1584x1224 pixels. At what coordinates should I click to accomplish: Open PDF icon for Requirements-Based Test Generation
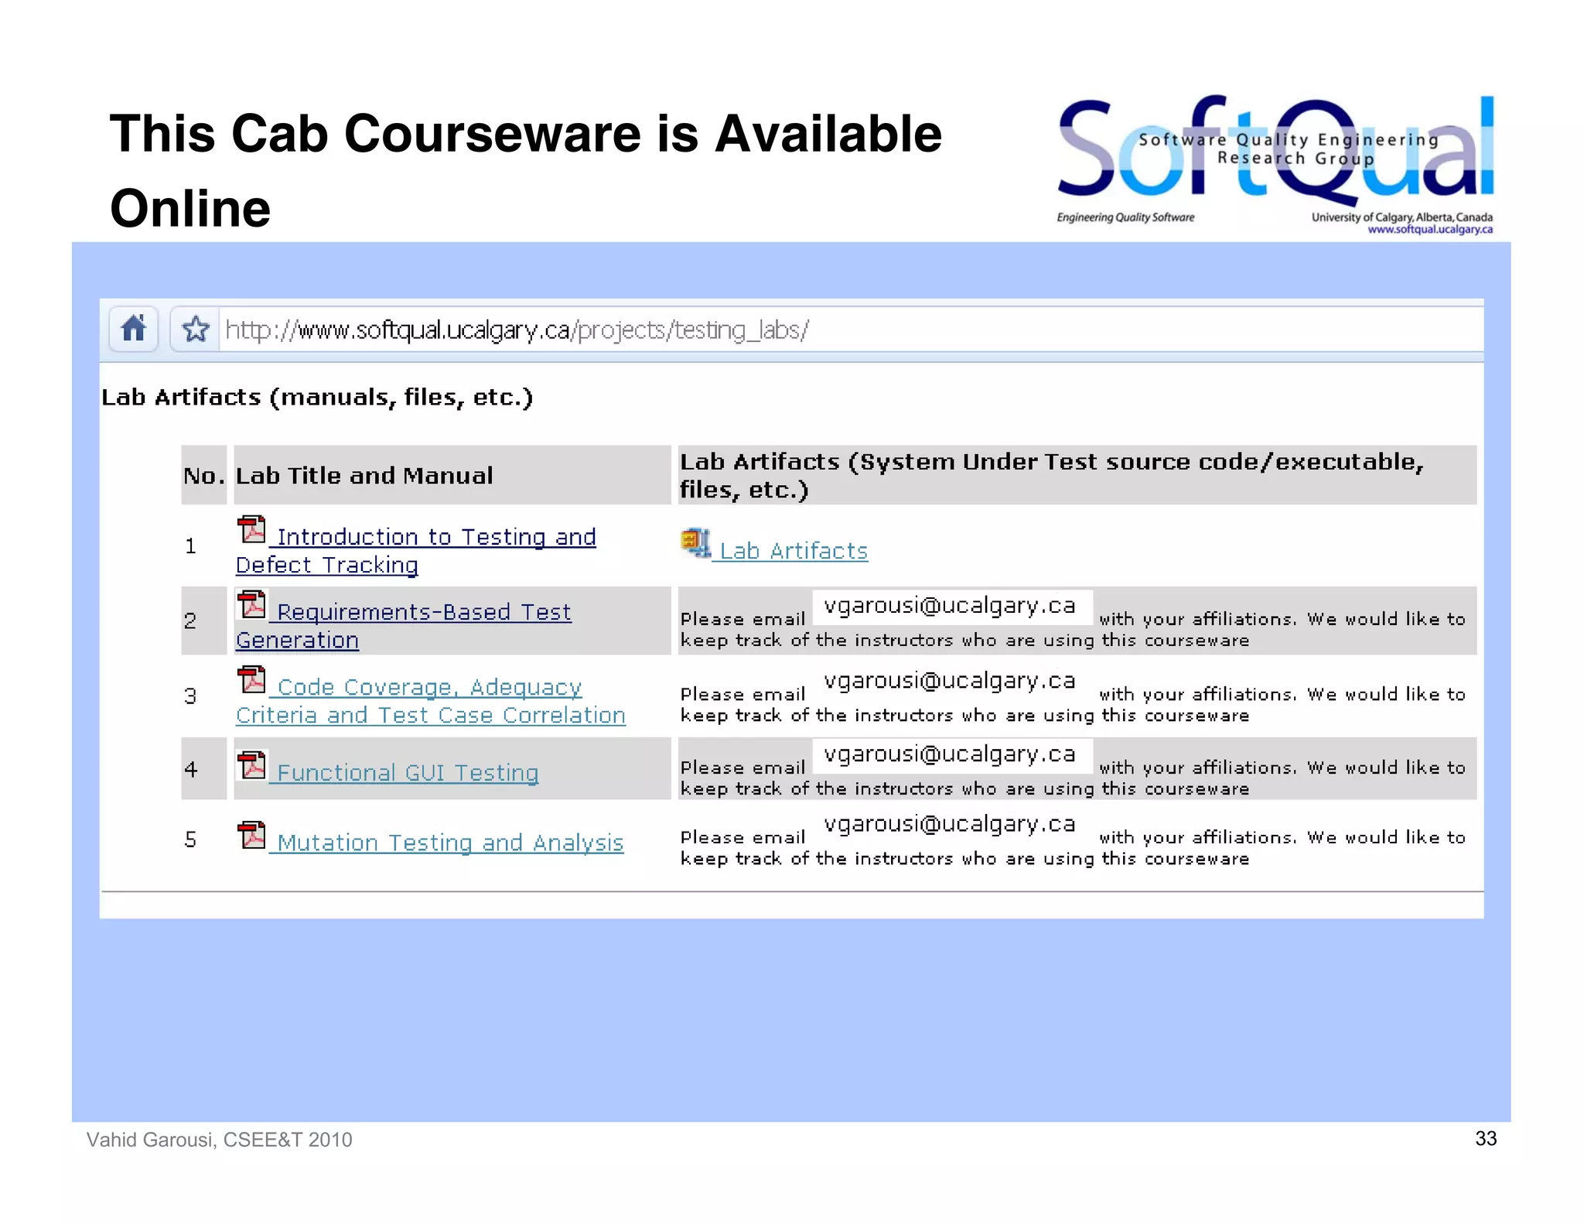pos(251,605)
